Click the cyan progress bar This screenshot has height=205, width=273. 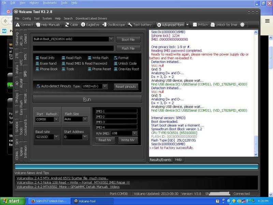[x=136, y=166]
